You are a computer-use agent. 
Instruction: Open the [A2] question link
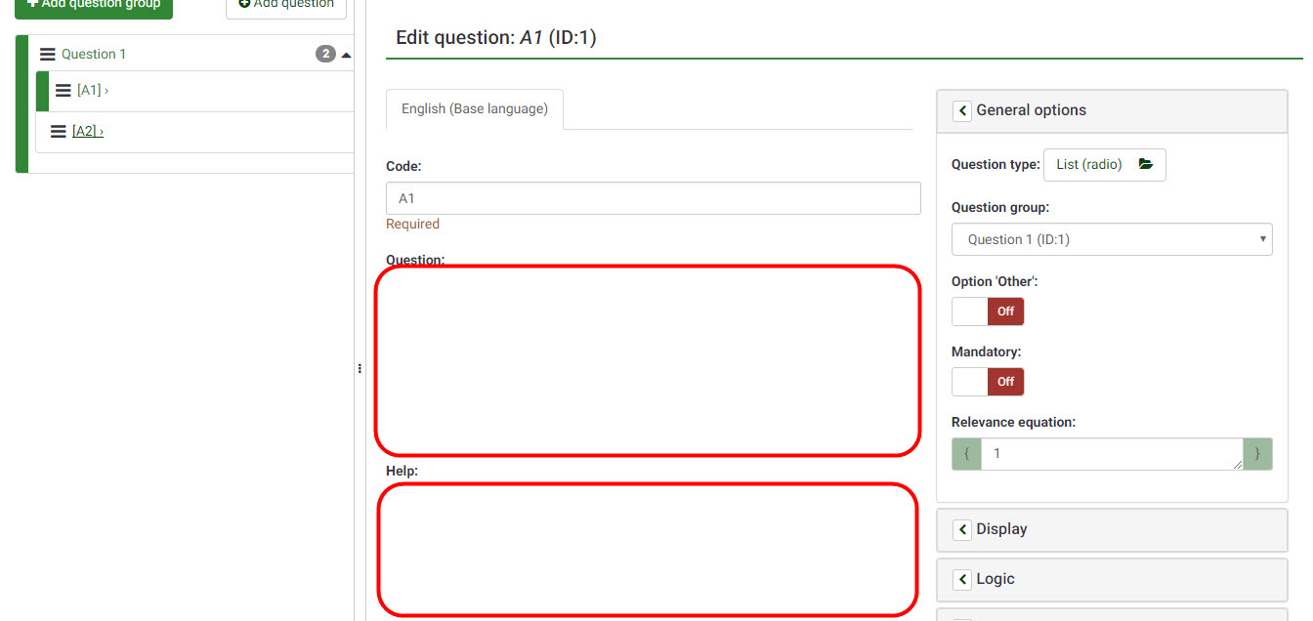(87, 132)
